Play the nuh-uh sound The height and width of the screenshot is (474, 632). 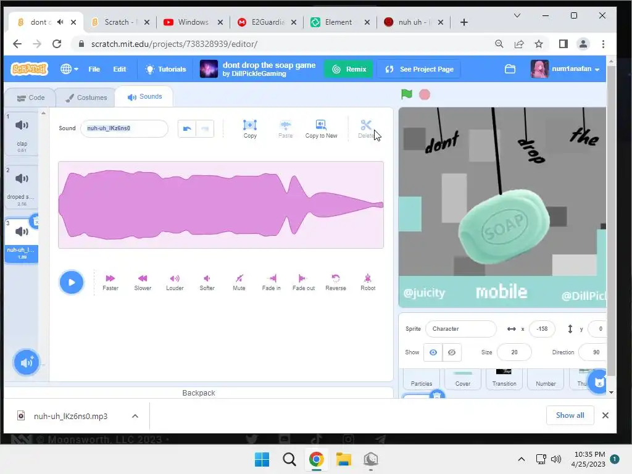coord(72,282)
